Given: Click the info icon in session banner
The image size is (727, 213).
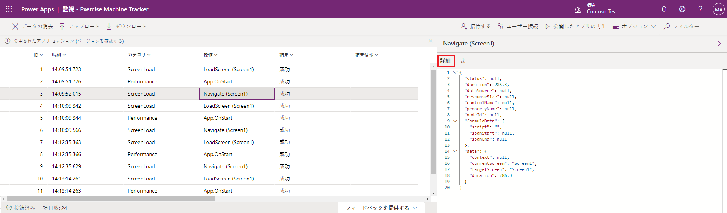Looking at the screenshot, I should [7, 41].
